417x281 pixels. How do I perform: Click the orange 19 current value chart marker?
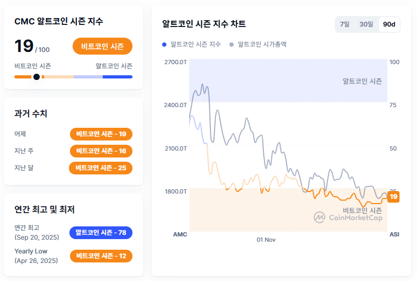[x=393, y=197]
